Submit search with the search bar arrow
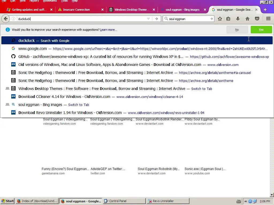This screenshot has width=274, height=205. click(211, 19)
